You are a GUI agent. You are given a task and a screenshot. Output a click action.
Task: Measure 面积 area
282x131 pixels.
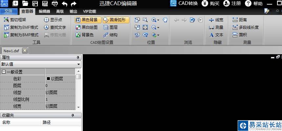click(240, 35)
